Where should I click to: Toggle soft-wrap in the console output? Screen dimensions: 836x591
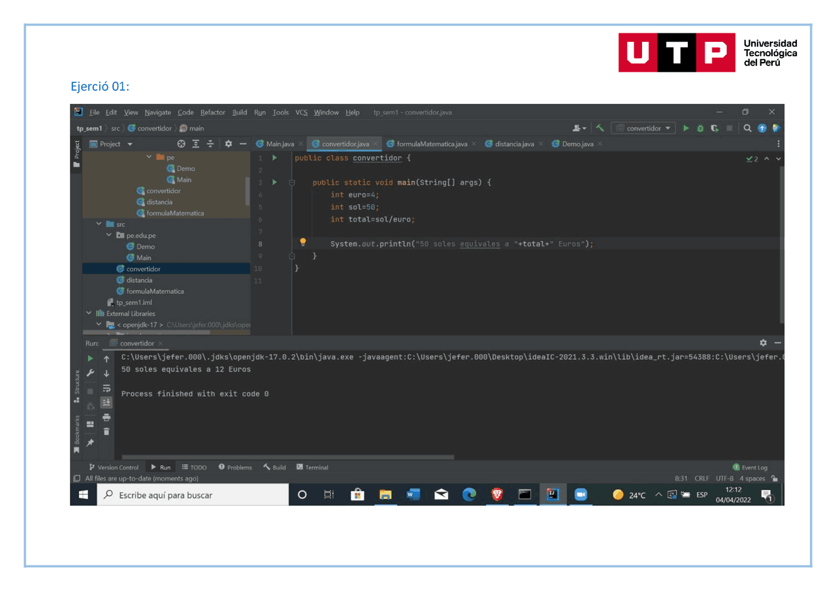point(106,387)
